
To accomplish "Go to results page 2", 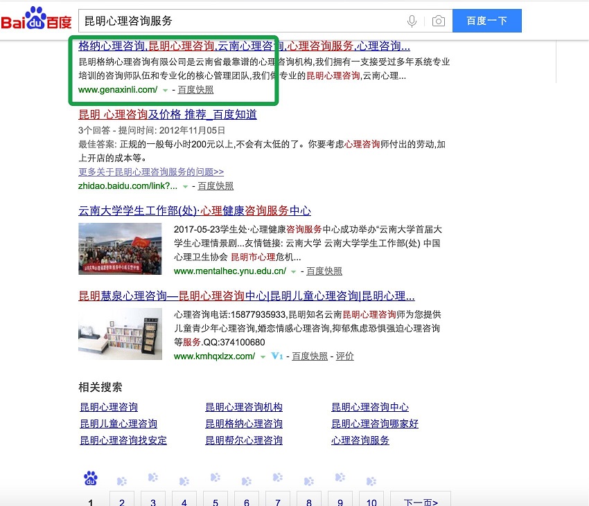I will (x=122, y=499).
